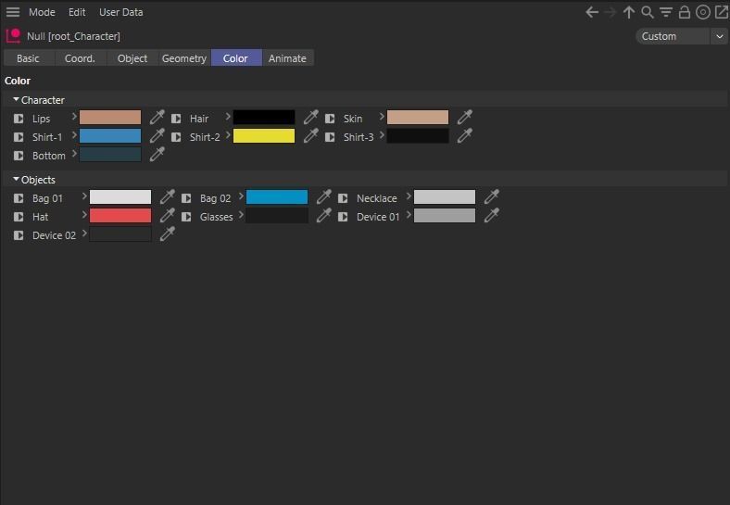Viewport: 730px width, 505px height.
Task: Click the Bag 02 blue swatch
Action: pyautogui.click(x=277, y=197)
